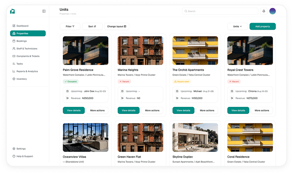The height and width of the screenshot is (174, 293).
Task: Click the Complaints & Tickets icon
Action: [x=14, y=56]
